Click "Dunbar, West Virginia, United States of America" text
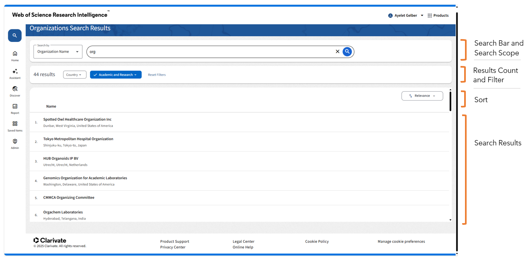Viewport: 531px width, 259px height. [x=78, y=126]
